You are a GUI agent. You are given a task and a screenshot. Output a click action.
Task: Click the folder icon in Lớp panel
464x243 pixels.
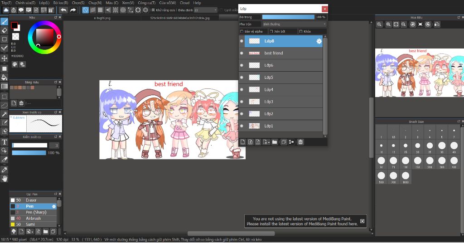275,142
